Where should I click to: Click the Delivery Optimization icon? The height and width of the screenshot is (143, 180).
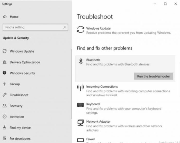4,62
